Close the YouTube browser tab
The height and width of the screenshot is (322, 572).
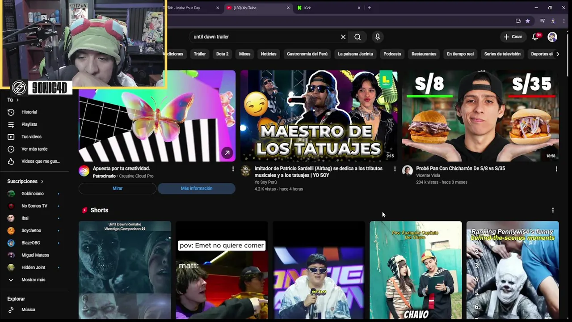click(x=288, y=8)
